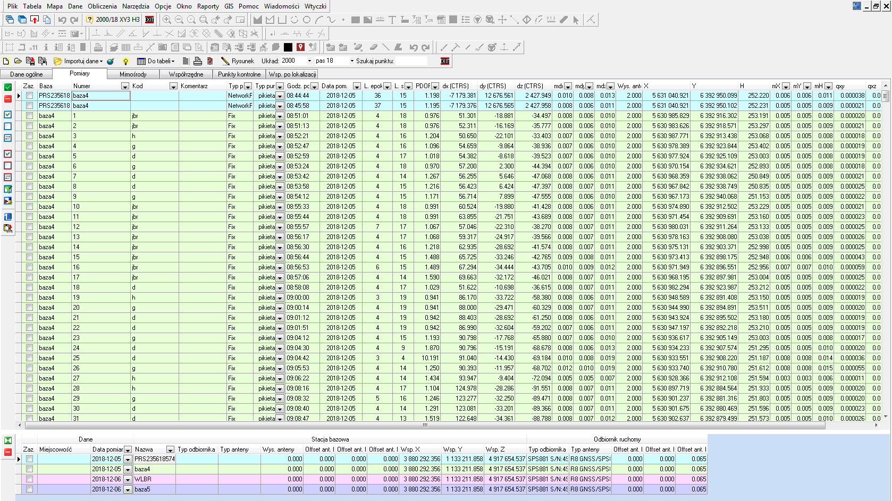Select the arrow pointer tool icon
The height and width of the screenshot is (501, 892).
[576, 20]
